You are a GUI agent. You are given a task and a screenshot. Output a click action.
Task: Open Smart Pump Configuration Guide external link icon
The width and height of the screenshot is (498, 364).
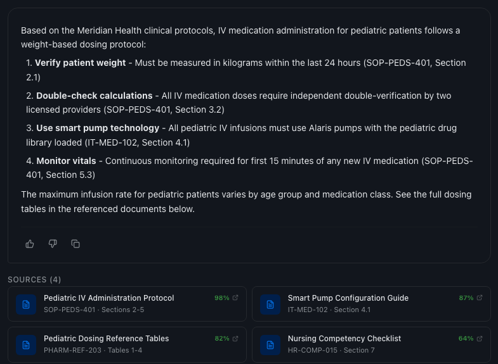pyautogui.click(x=480, y=298)
